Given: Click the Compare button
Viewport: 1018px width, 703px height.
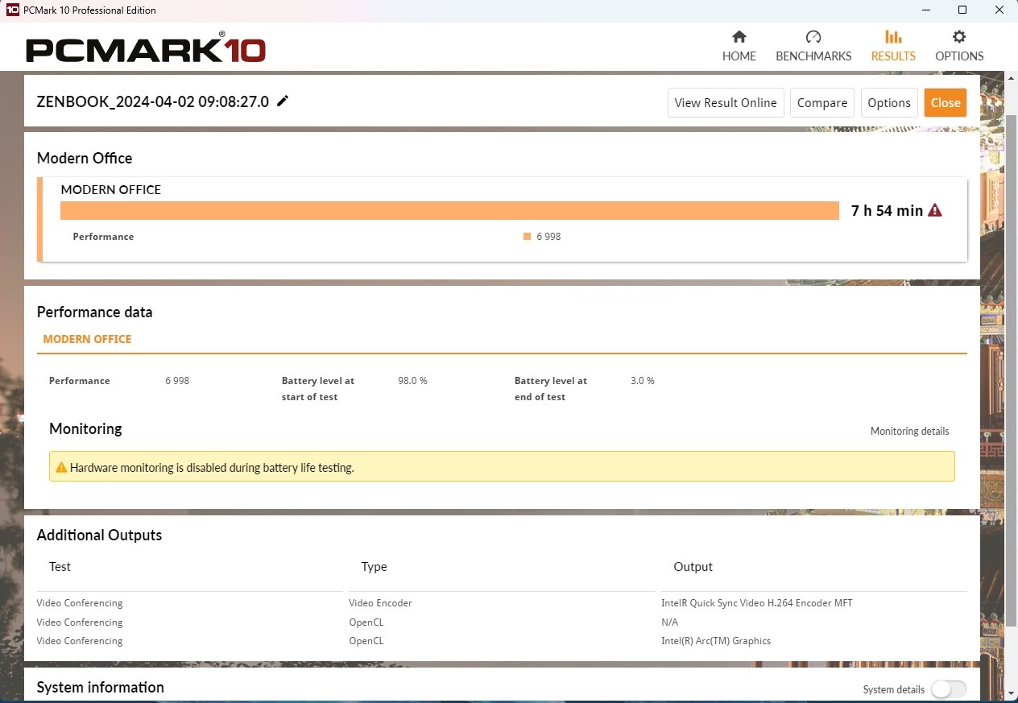Looking at the screenshot, I should coord(822,102).
